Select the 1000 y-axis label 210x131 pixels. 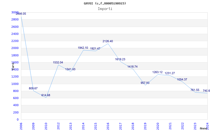[15, 84]
